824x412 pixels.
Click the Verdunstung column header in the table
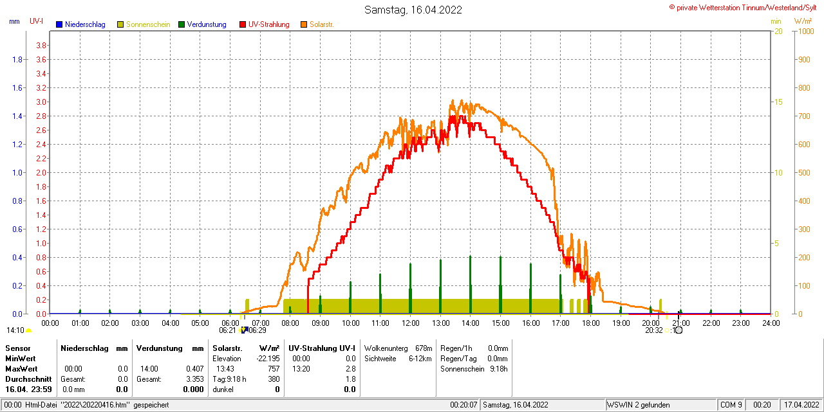coord(160,348)
